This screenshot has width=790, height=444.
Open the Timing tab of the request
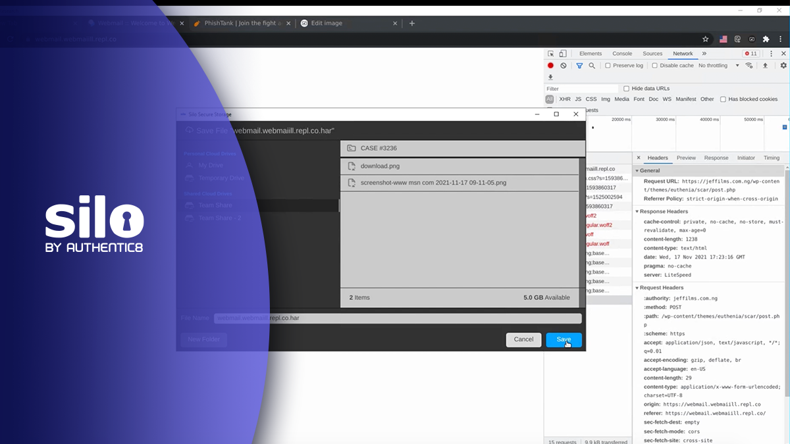pyautogui.click(x=772, y=158)
